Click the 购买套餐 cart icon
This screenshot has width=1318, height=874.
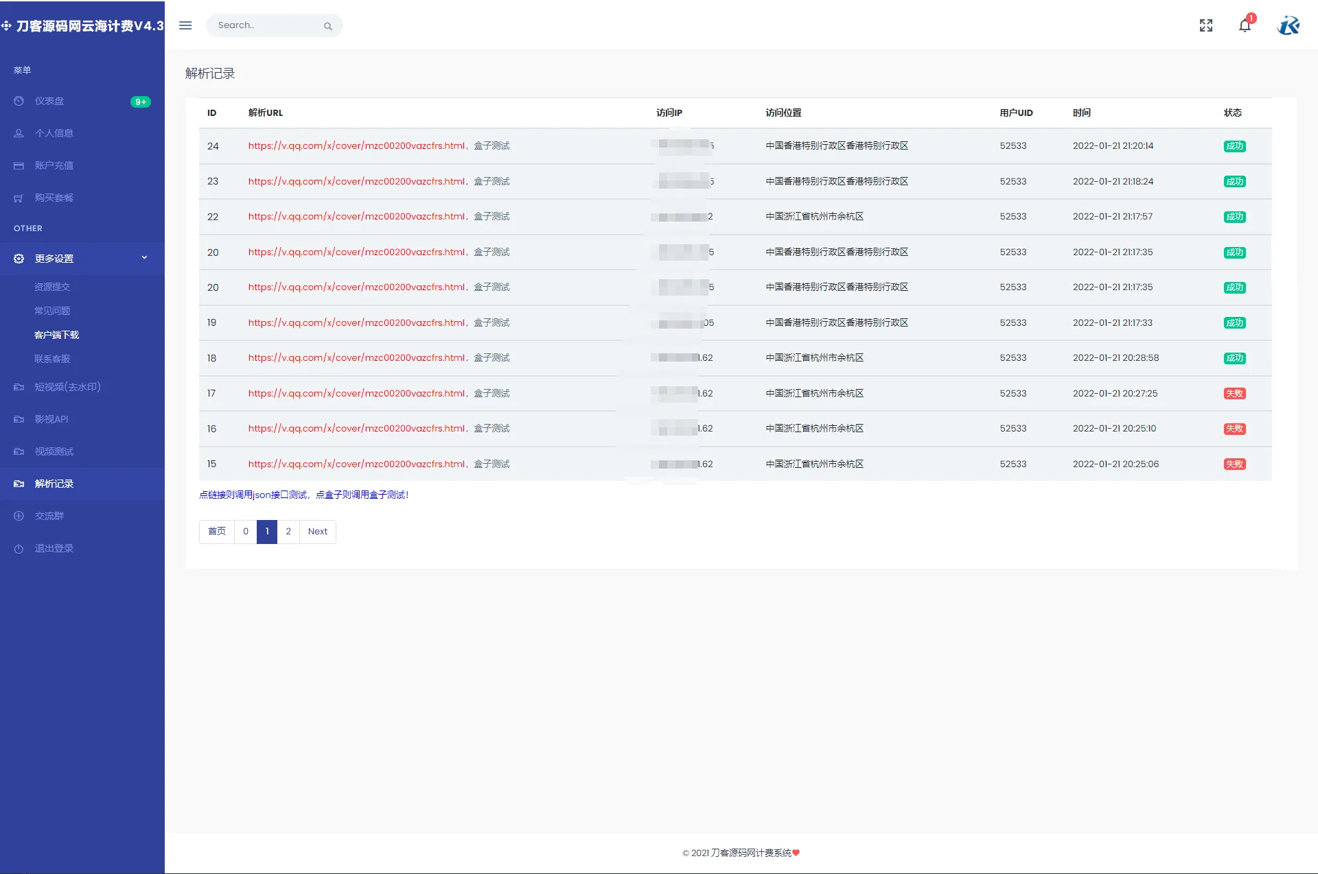pyautogui.click(x=19, y=198)
